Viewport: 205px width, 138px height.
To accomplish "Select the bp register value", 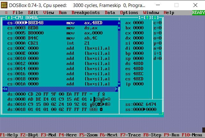I will tap(138, 53).
